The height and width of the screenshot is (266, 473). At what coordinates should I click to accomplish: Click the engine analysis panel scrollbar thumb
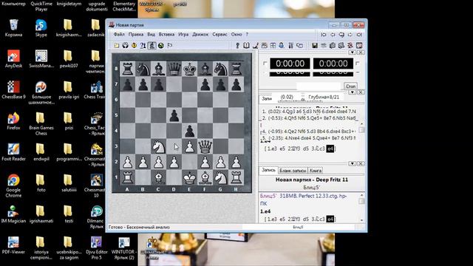[x=361, y=130]
